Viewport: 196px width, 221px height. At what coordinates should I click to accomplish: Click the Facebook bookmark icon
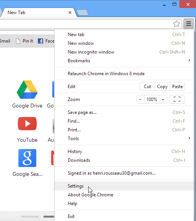[40, 41]
